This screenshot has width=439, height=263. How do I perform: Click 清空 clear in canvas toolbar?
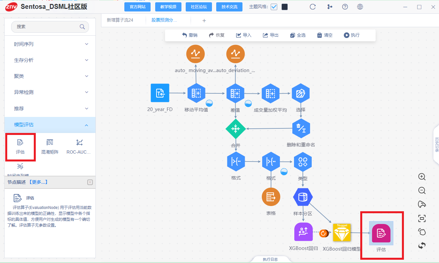click(x=324, y=35)
